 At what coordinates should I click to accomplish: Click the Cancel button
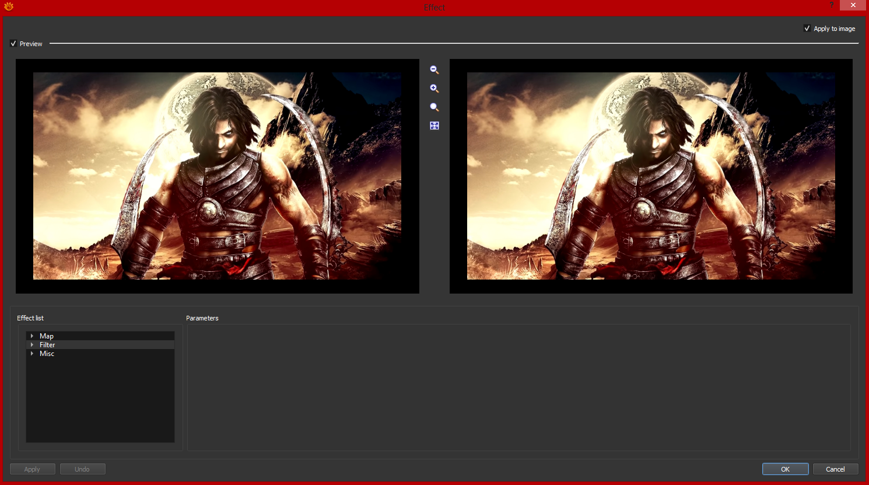click(836, 469)
